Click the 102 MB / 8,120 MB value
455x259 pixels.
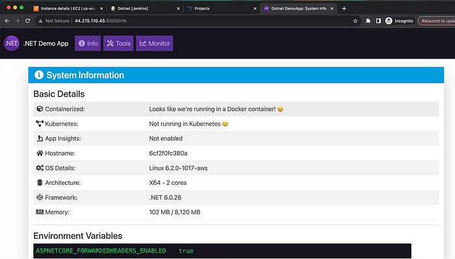point(175,212)
